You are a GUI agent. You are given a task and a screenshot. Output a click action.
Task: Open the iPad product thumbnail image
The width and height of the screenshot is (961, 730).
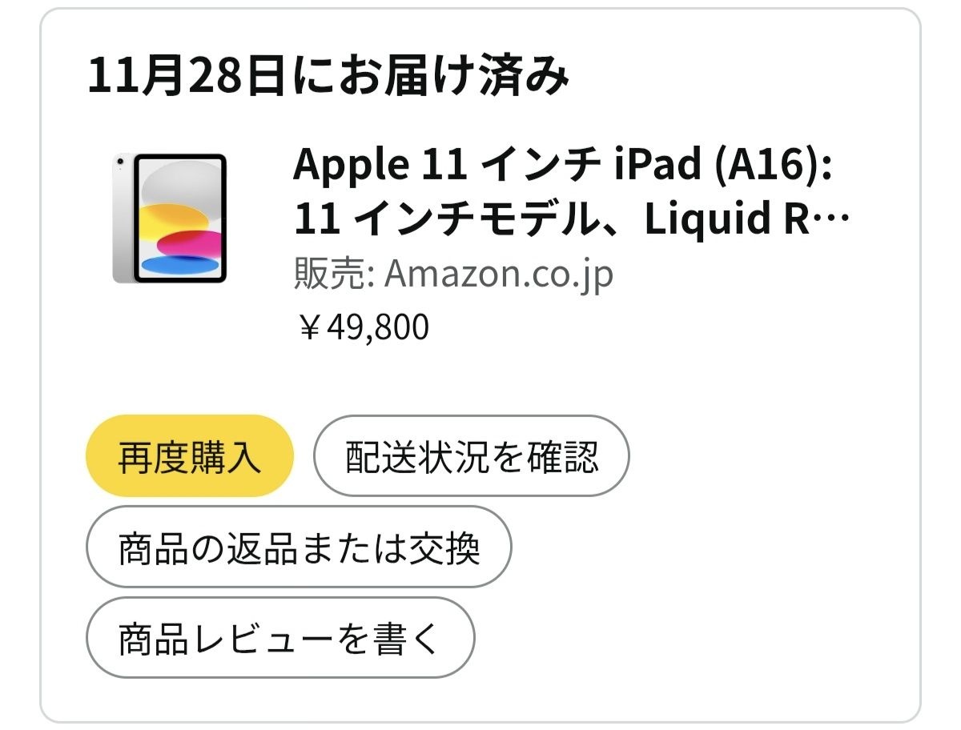pyautogui.click(x=170, y=218)
